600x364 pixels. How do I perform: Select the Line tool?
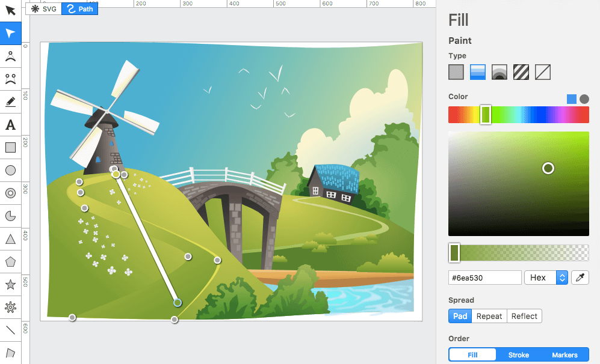pyautogui.click(x=10, y=330)
